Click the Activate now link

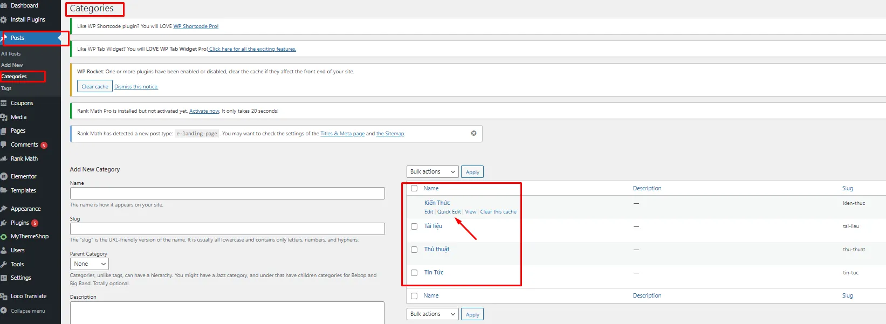coord(204,111)
